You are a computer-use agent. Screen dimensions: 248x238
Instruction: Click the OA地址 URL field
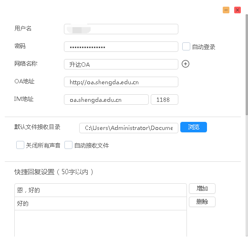pos(121,82)
